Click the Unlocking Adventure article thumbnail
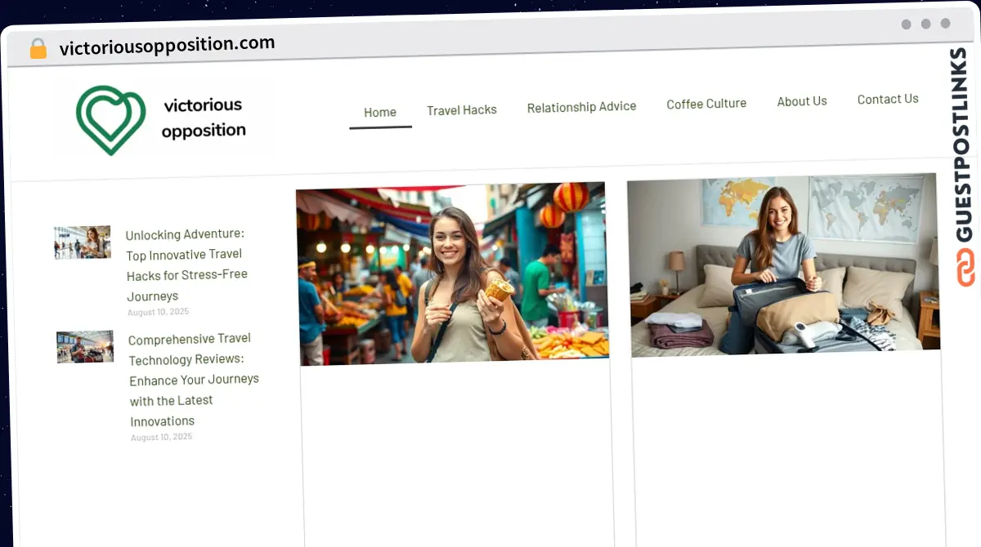Image resolution: width=981 pixels, height=547 pixels. (83, 242)
